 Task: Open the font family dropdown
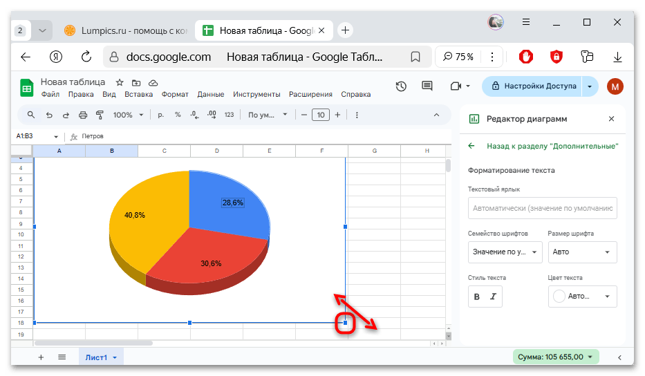point(505,252)
